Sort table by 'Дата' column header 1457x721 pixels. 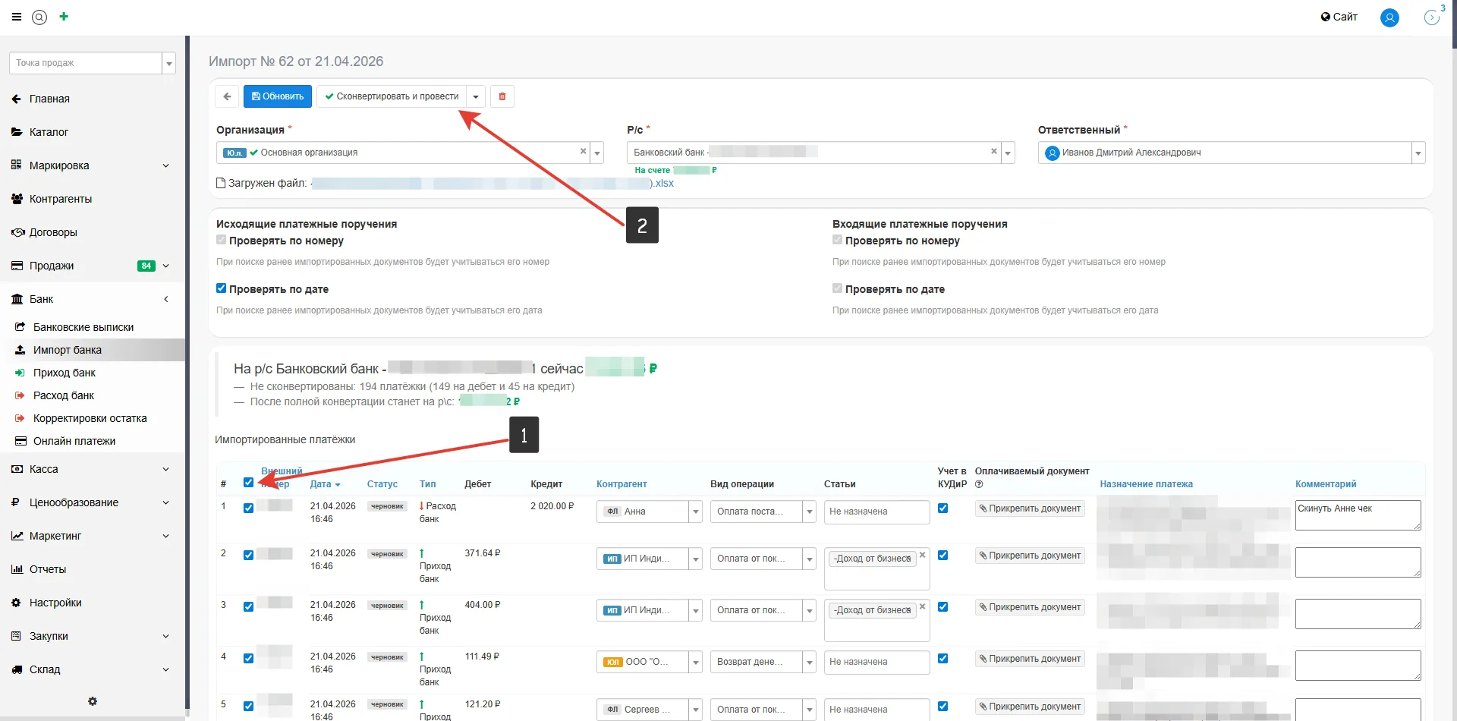tap(325, 484)
